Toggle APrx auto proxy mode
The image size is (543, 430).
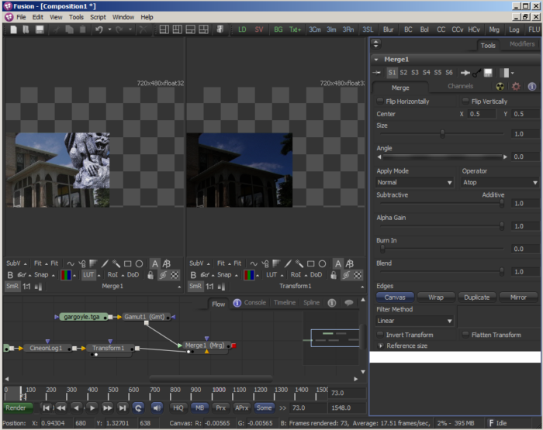pos(242,408)
